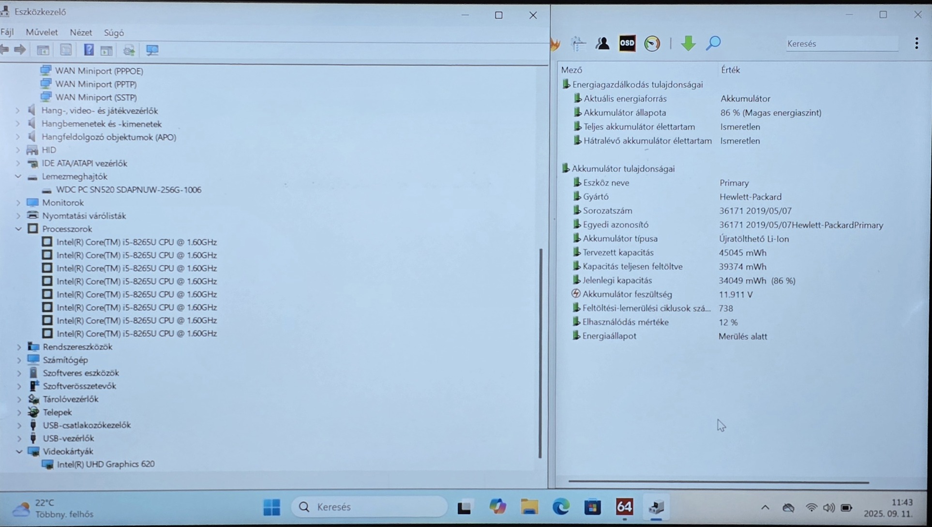Image resolution: width=932 pixels, height=527 pixels.
Task: Click the Érték column header
Action: (x=730, y=70)
